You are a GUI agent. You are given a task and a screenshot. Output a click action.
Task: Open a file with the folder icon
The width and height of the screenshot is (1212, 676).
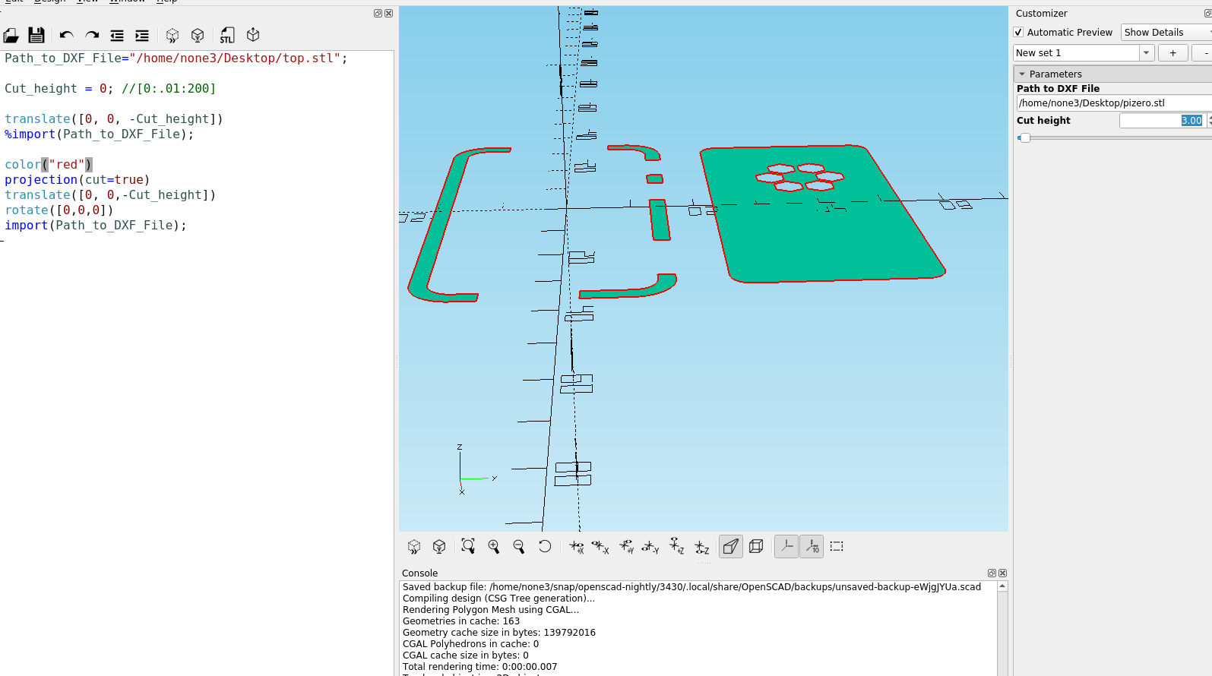[11, 35]
